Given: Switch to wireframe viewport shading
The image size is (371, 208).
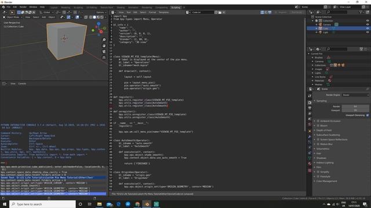Looking at the screenshot, I should [x=90, y=17].
